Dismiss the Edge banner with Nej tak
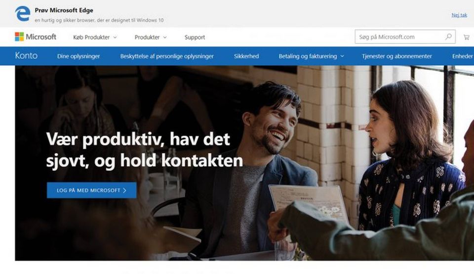The image size is (474, 274). 459,15
